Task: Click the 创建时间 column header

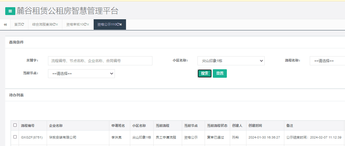Action: pyautogui.click(x=255, y=125)
